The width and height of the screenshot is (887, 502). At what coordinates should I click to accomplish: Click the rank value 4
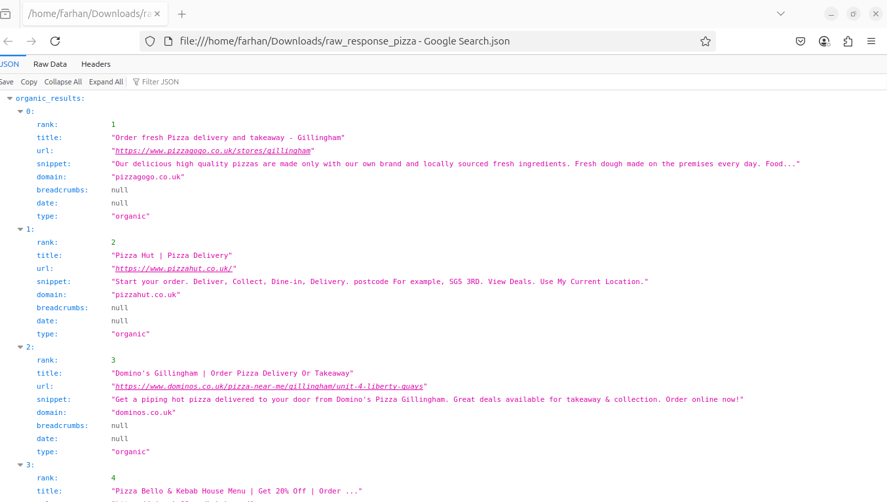pyautogui.click(x=113, y=478)
